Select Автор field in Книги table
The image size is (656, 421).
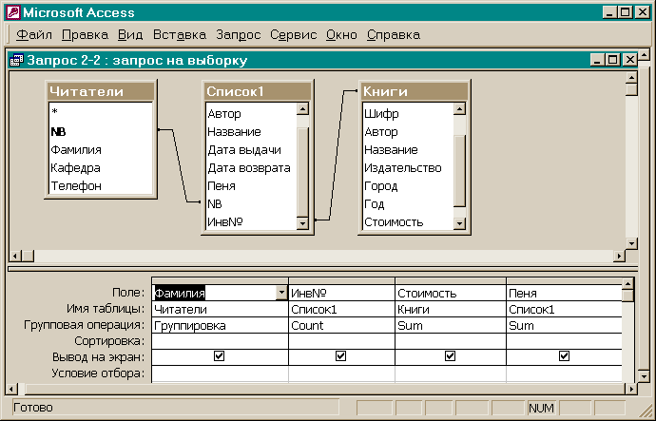coord(408,132)
